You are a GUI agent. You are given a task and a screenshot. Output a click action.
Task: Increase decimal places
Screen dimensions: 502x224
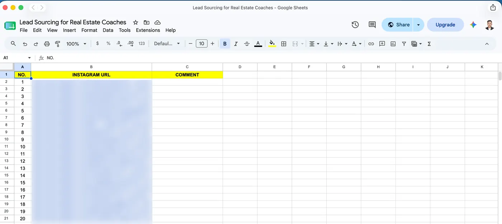pos(131,43)
